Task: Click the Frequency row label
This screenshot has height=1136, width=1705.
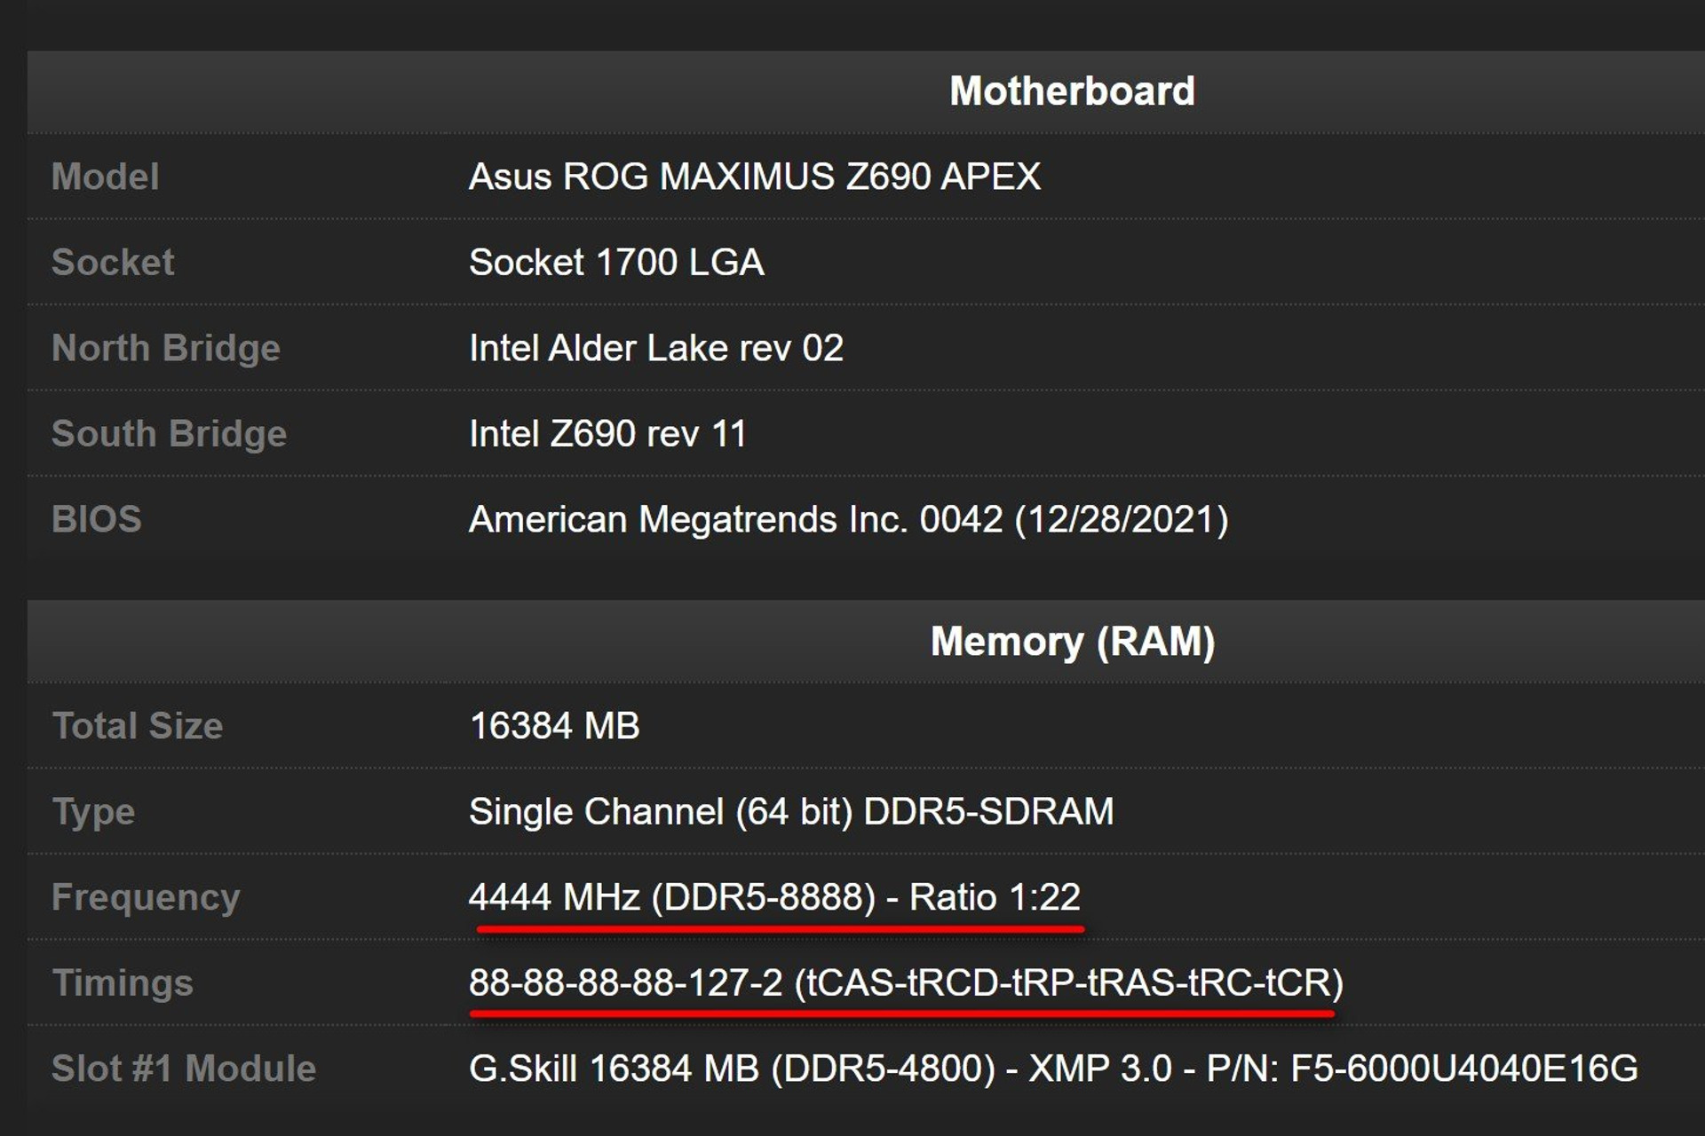Action: 146,897
